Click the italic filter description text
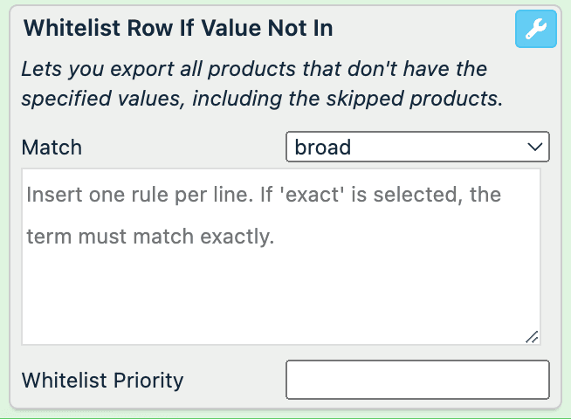571x419 pixels. coord(262,83)
